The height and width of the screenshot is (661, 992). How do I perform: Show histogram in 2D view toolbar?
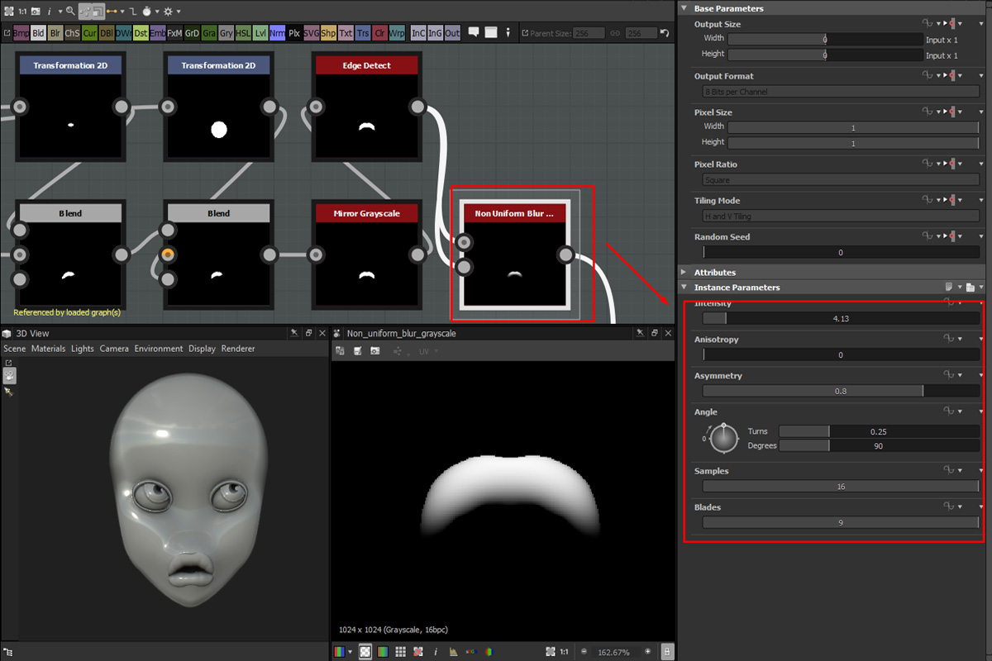[453, 652]
